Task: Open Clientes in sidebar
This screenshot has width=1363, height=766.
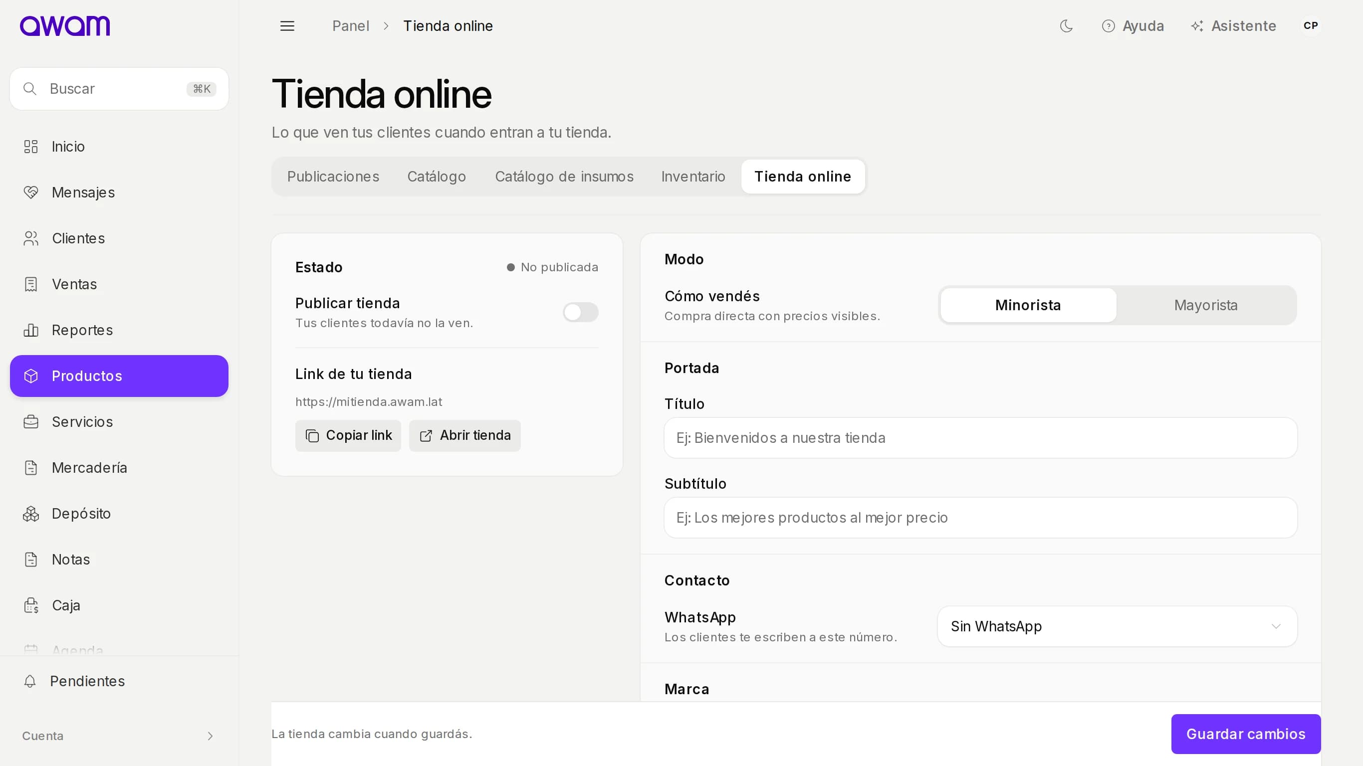Action: 119,238
